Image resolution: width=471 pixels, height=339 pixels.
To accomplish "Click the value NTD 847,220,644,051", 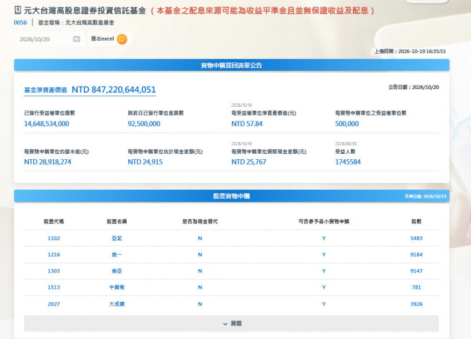I will 114,90.
